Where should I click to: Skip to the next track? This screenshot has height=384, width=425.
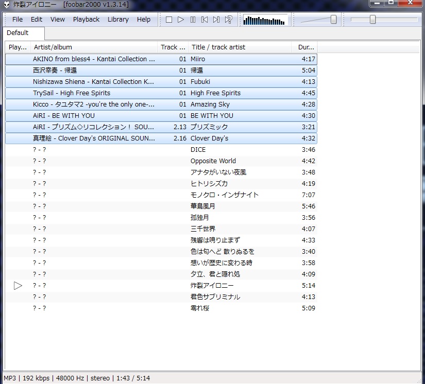[216, 20]
